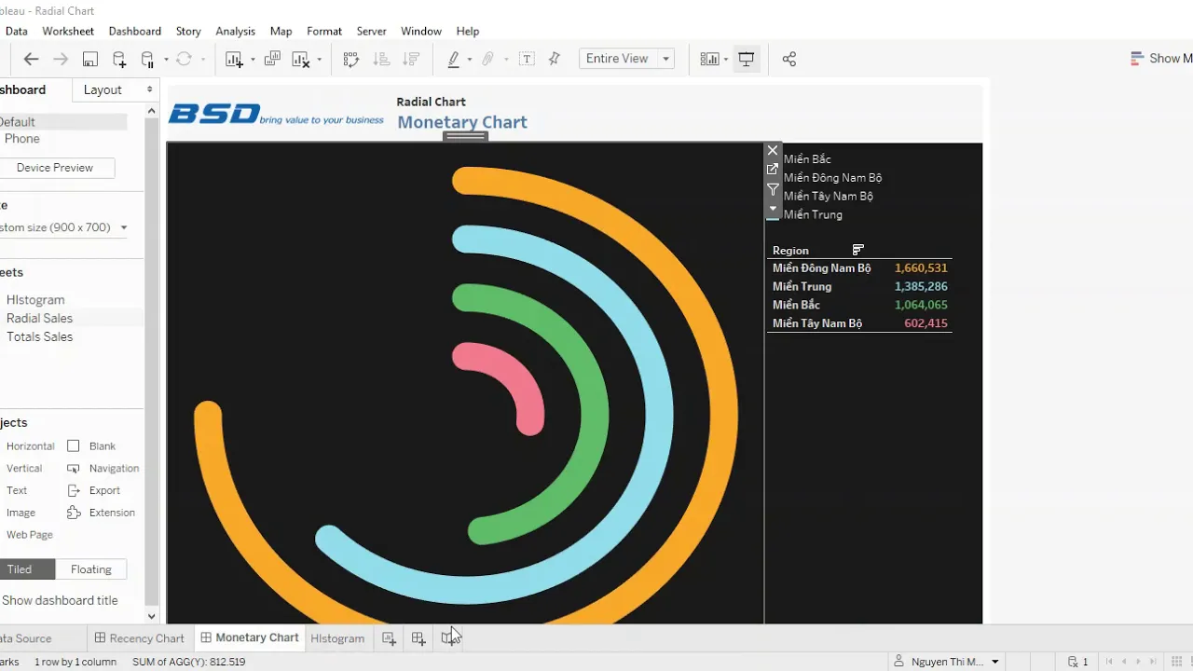Remove the legend with its X icon
The image size is (1193, 671).
[x=773, y=150]
